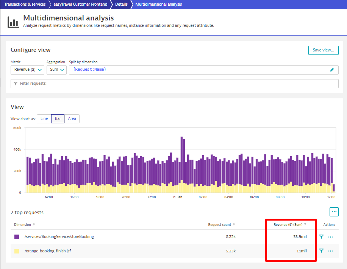Click filter icon for orange-booking-finish.jsf row

pyautogui.click(x=321, y=251)
